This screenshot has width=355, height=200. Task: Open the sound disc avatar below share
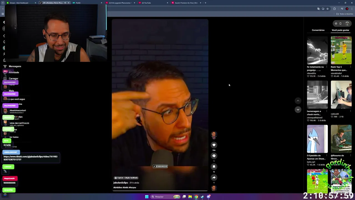click(214, 188)
